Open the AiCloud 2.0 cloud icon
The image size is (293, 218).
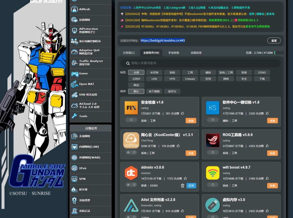pos(74,105)
